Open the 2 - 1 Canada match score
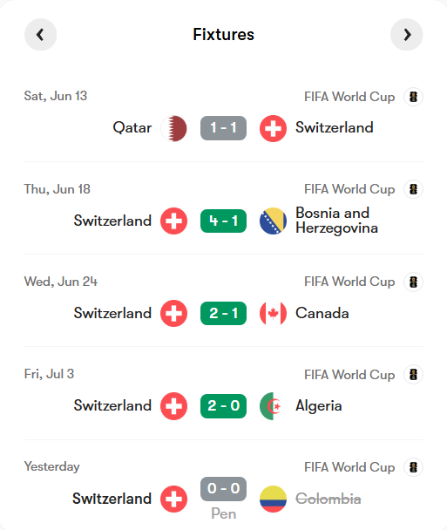This screenshot has width=447, height=530. tap(223, 313)
